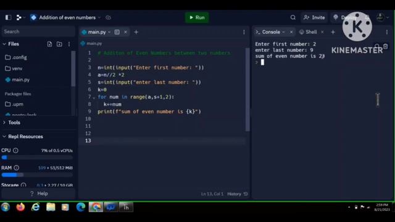Open editor pane three-dot menu

pos(244,32)
